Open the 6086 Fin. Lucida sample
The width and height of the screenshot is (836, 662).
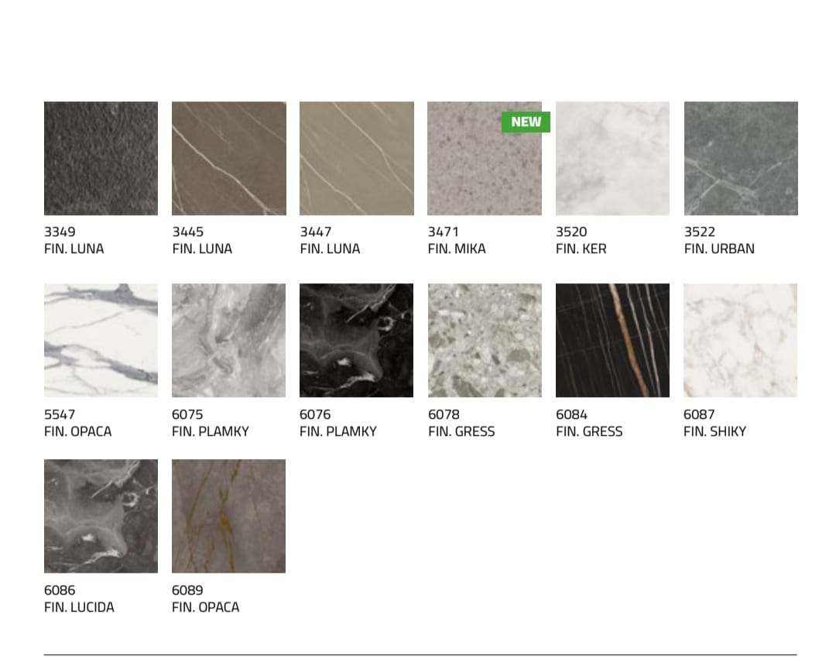point(101,516)
